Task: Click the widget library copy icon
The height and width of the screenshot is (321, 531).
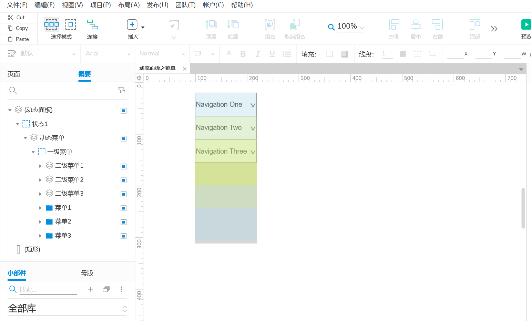Action: (106, 289)
